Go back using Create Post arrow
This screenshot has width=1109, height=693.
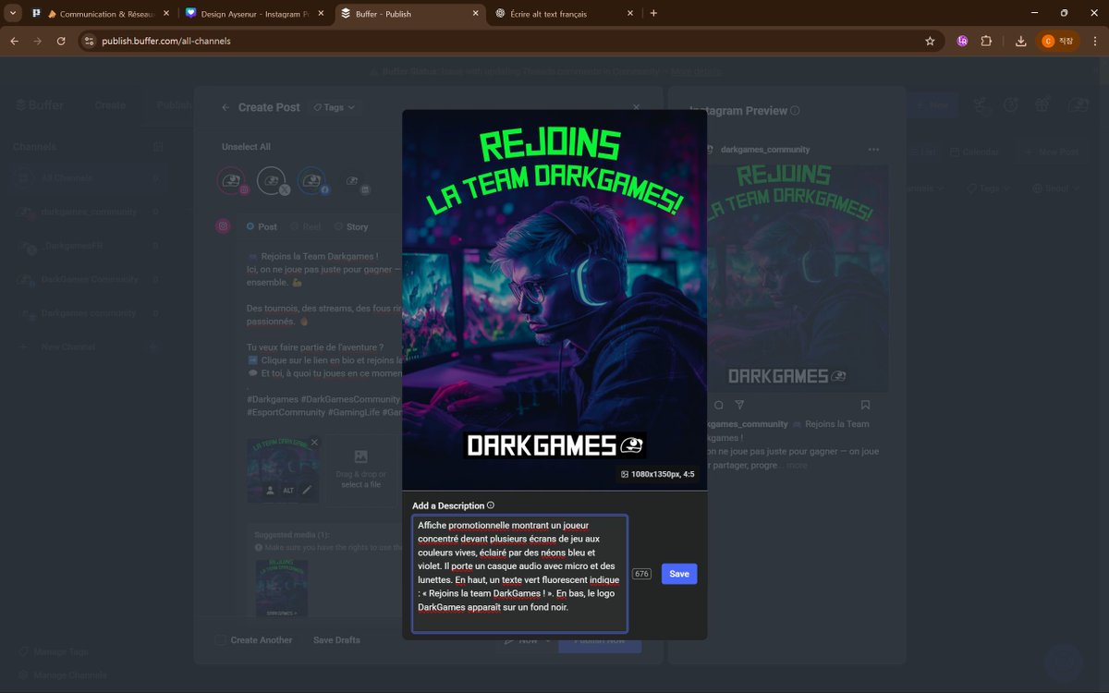tap(225, 107)
